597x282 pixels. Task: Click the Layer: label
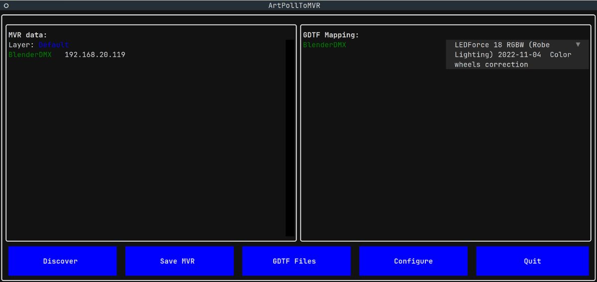pos(21,45)
